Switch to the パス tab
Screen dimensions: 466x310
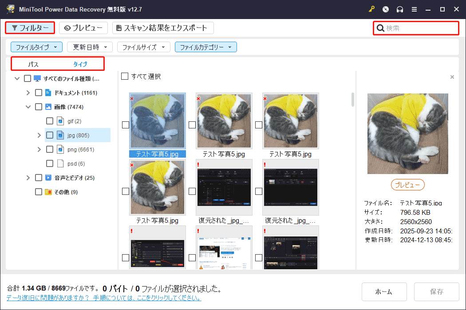[x=34, y=64]
